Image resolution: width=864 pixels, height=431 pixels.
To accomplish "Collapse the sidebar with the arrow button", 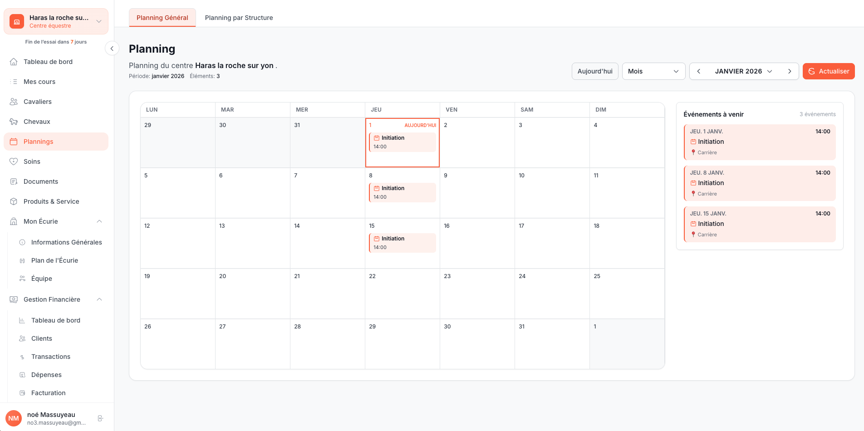I will tap(112, 49).
